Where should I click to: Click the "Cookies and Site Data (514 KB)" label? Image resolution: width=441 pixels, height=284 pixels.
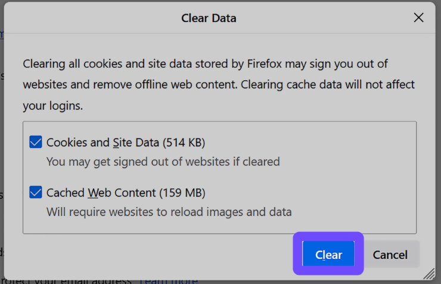pyautogui.click(x=126, y=143)
